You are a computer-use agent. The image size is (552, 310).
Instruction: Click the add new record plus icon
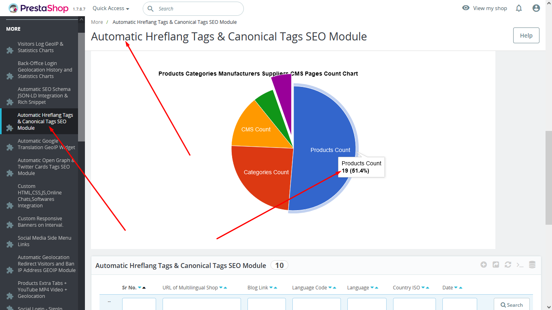[x=484, y=265]
